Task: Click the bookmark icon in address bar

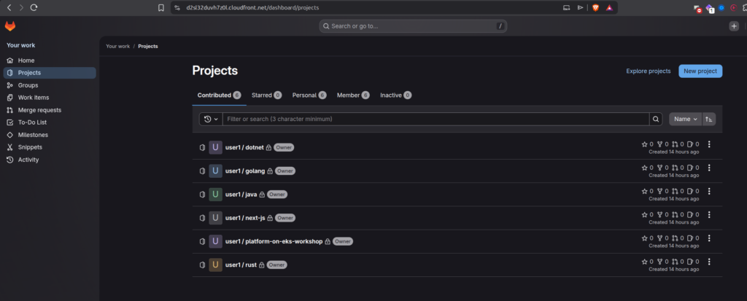Action: 160,7
